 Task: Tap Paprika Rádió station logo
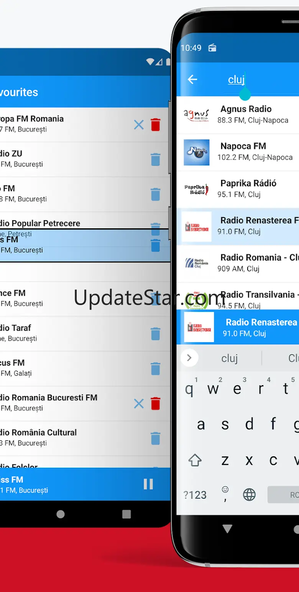pos(196,190)
